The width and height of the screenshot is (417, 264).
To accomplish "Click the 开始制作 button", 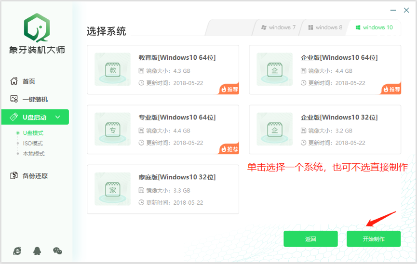I will [x=374, y=239].
